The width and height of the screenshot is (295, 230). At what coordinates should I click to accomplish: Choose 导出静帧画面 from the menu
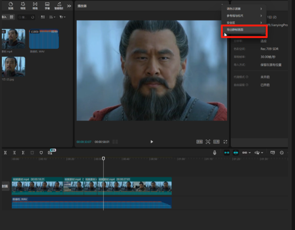click(x=244, y=30)
